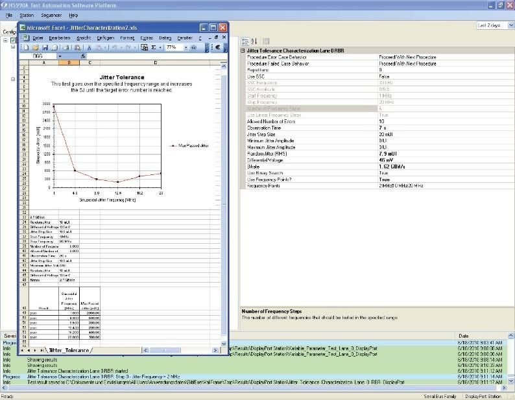515x400 pixels.
Task: Select the Jitter_Tolerance sheet tab
Action: click(69, 351)
